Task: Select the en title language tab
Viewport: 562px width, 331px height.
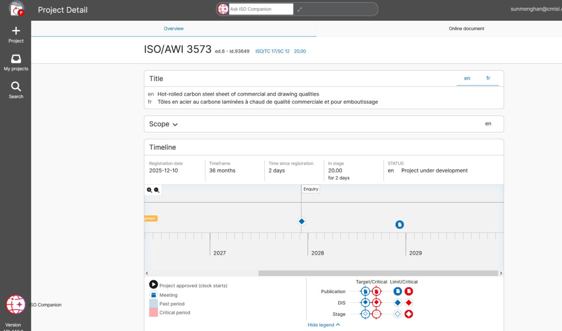Action: click(x=467, y=78)
